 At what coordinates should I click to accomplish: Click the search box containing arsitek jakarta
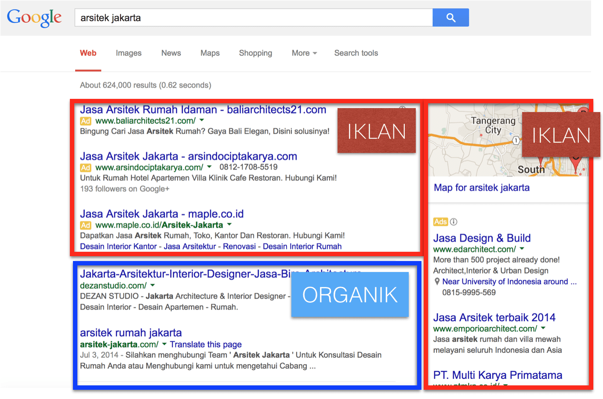(254, 18)
